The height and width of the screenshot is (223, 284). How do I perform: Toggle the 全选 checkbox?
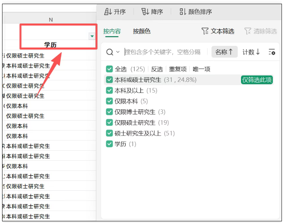(110, 69)
